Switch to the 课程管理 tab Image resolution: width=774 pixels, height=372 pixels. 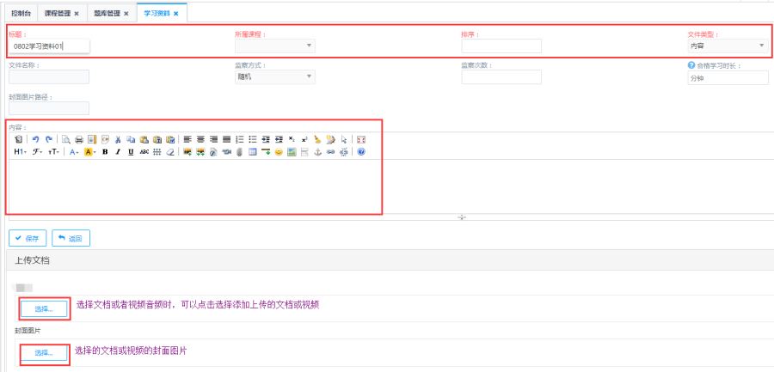click(61, 14)
